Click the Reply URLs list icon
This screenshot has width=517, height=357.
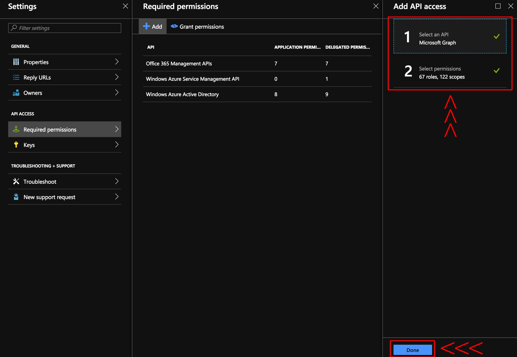pos(16,77)
